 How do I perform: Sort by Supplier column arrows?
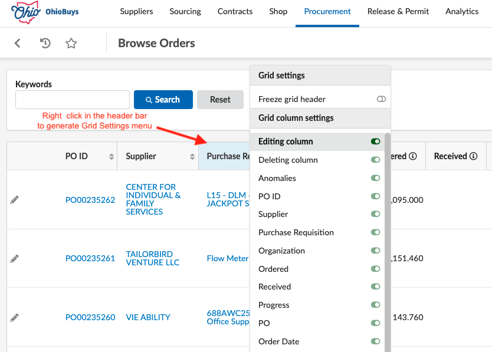192,157
